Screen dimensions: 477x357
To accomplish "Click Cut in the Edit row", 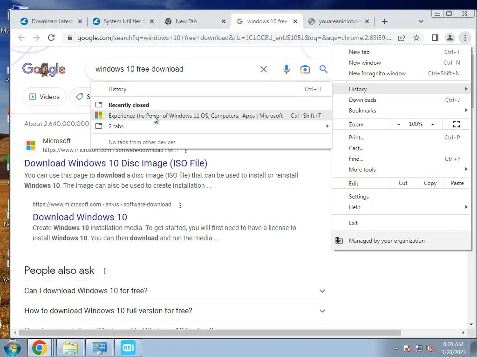I will pos(403,183).
